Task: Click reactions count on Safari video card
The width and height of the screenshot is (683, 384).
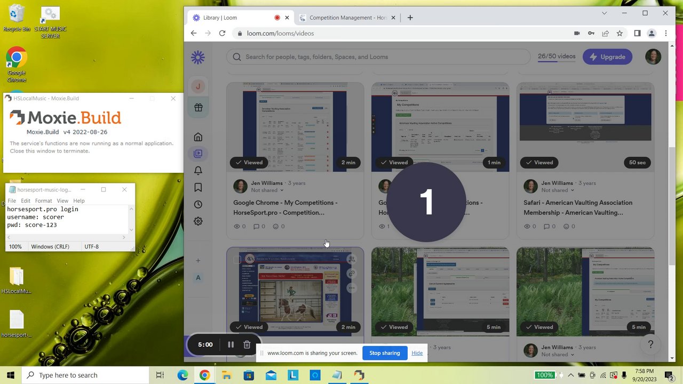Action: (569, 226)
